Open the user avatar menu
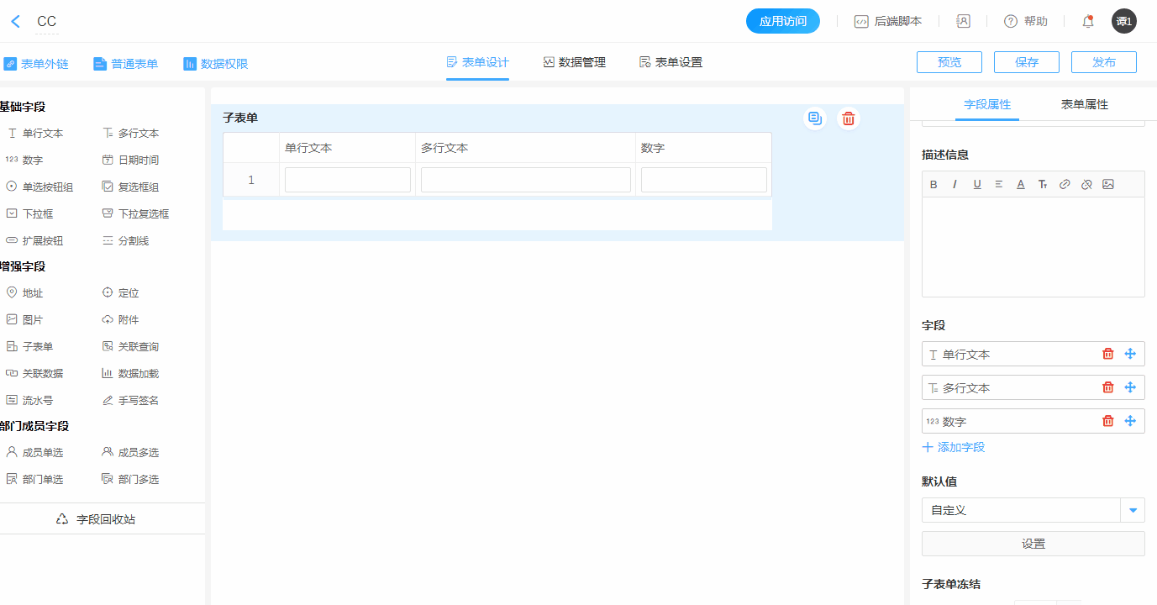The image size is (1157, 605). 1123,21
